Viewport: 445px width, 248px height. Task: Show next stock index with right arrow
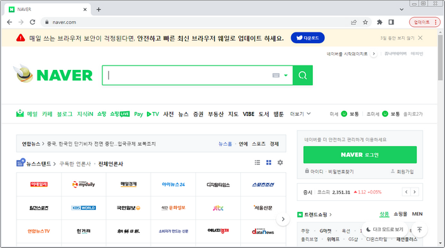414,192
